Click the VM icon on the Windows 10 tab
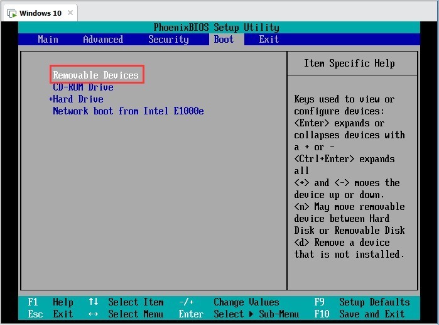 pyautogui.click(x=11, y=13)
